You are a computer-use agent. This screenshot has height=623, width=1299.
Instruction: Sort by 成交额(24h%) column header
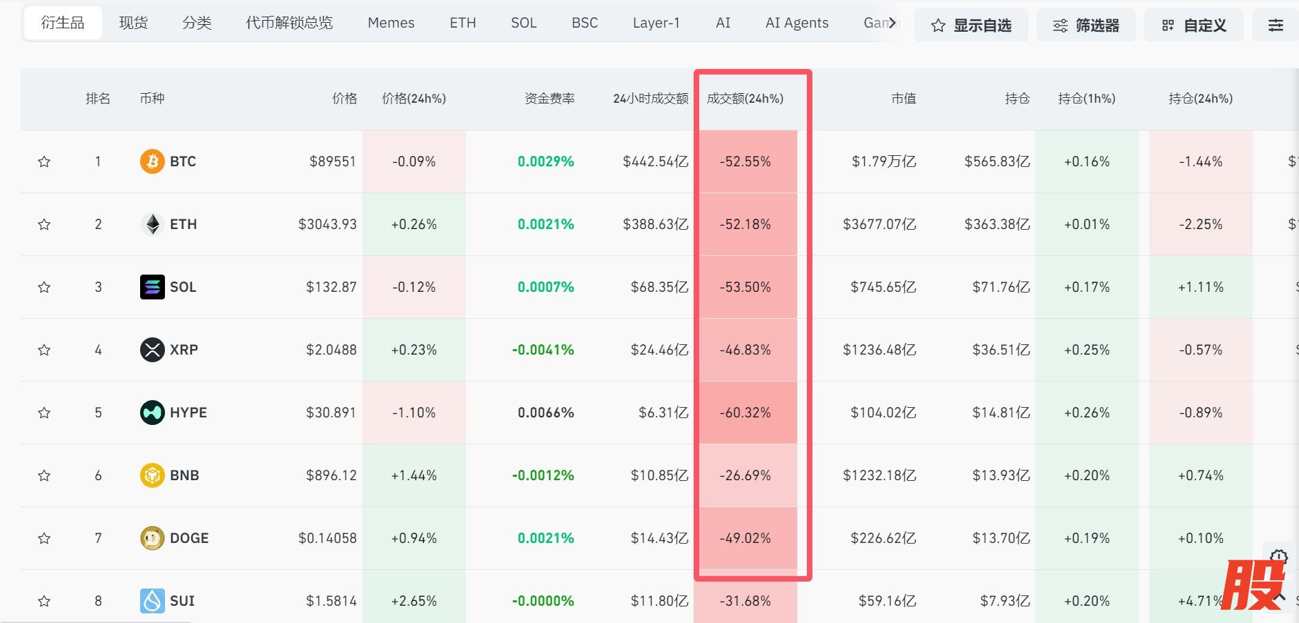[x=745, y=99]
